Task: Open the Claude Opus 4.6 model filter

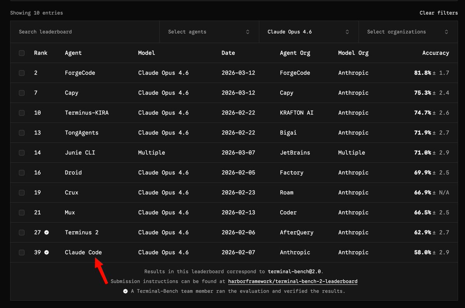Action: click(309, 32)
